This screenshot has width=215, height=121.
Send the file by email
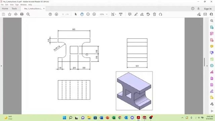click(x=205, y=14)
